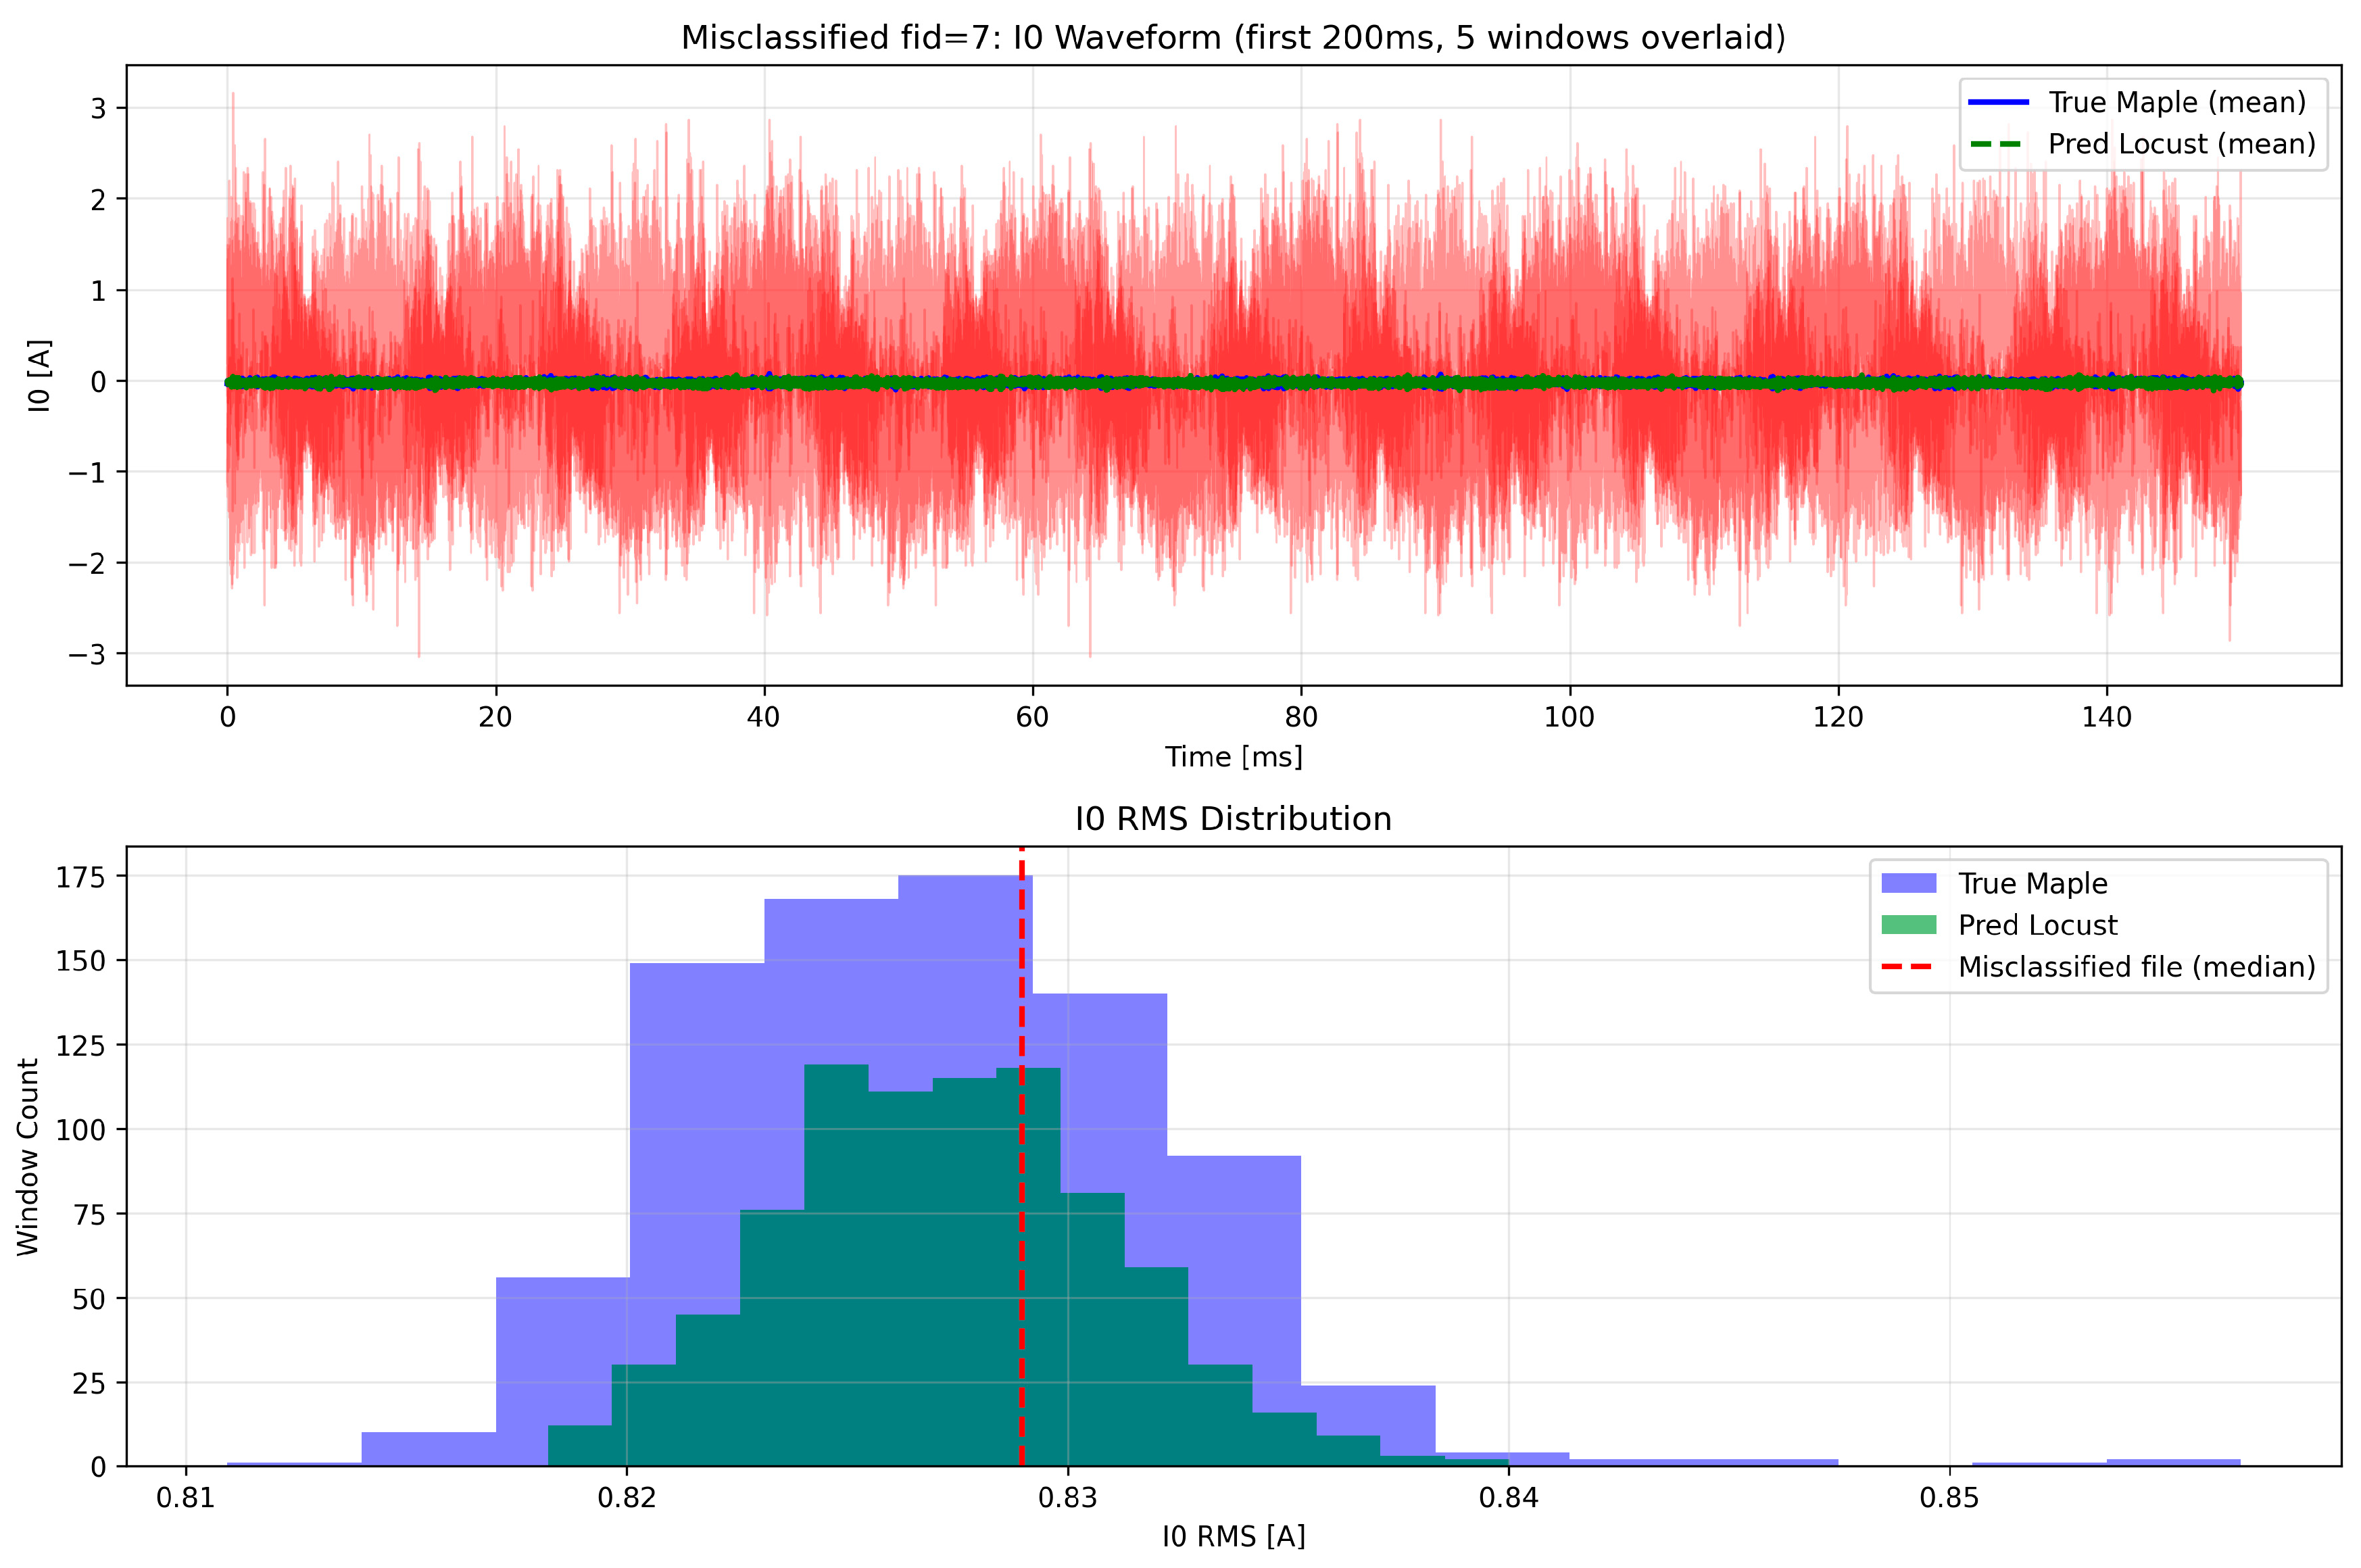Click the RMS axis tick label "0.85"

(1949, 1499)
